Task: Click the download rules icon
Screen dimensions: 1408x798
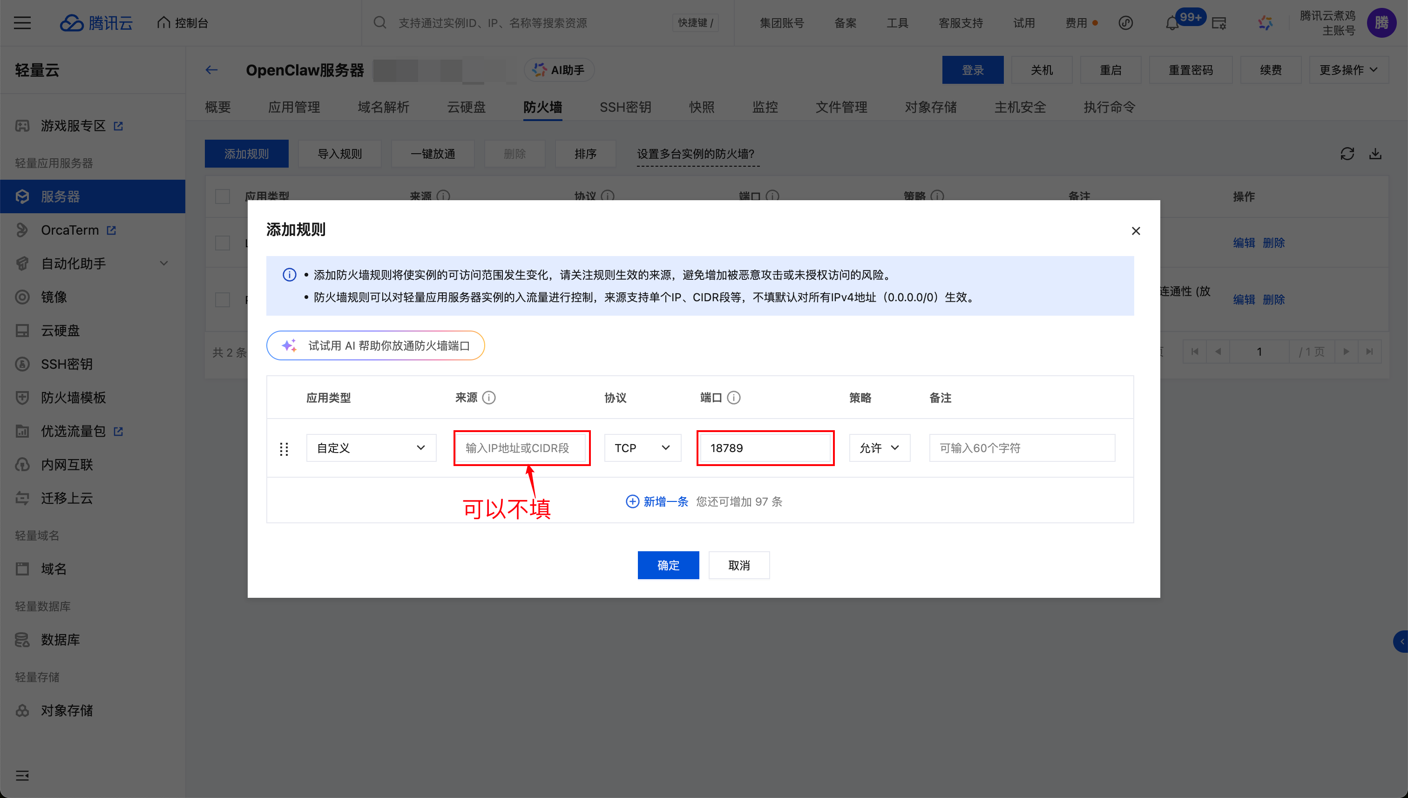Action: tap(1375, 154)
